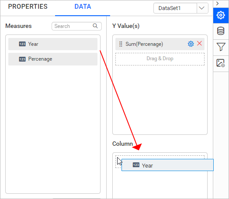Select the Year measure
Viewport: 229px width, 199px height.
tap(53, 44)
